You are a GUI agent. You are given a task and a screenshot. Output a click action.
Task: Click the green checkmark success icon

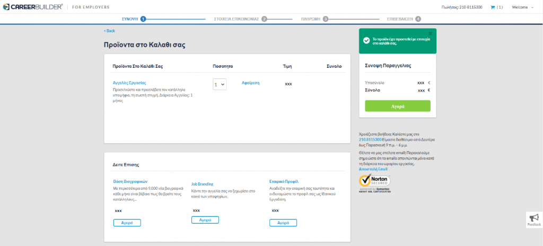pyautogui.click(x=366, y=40)
